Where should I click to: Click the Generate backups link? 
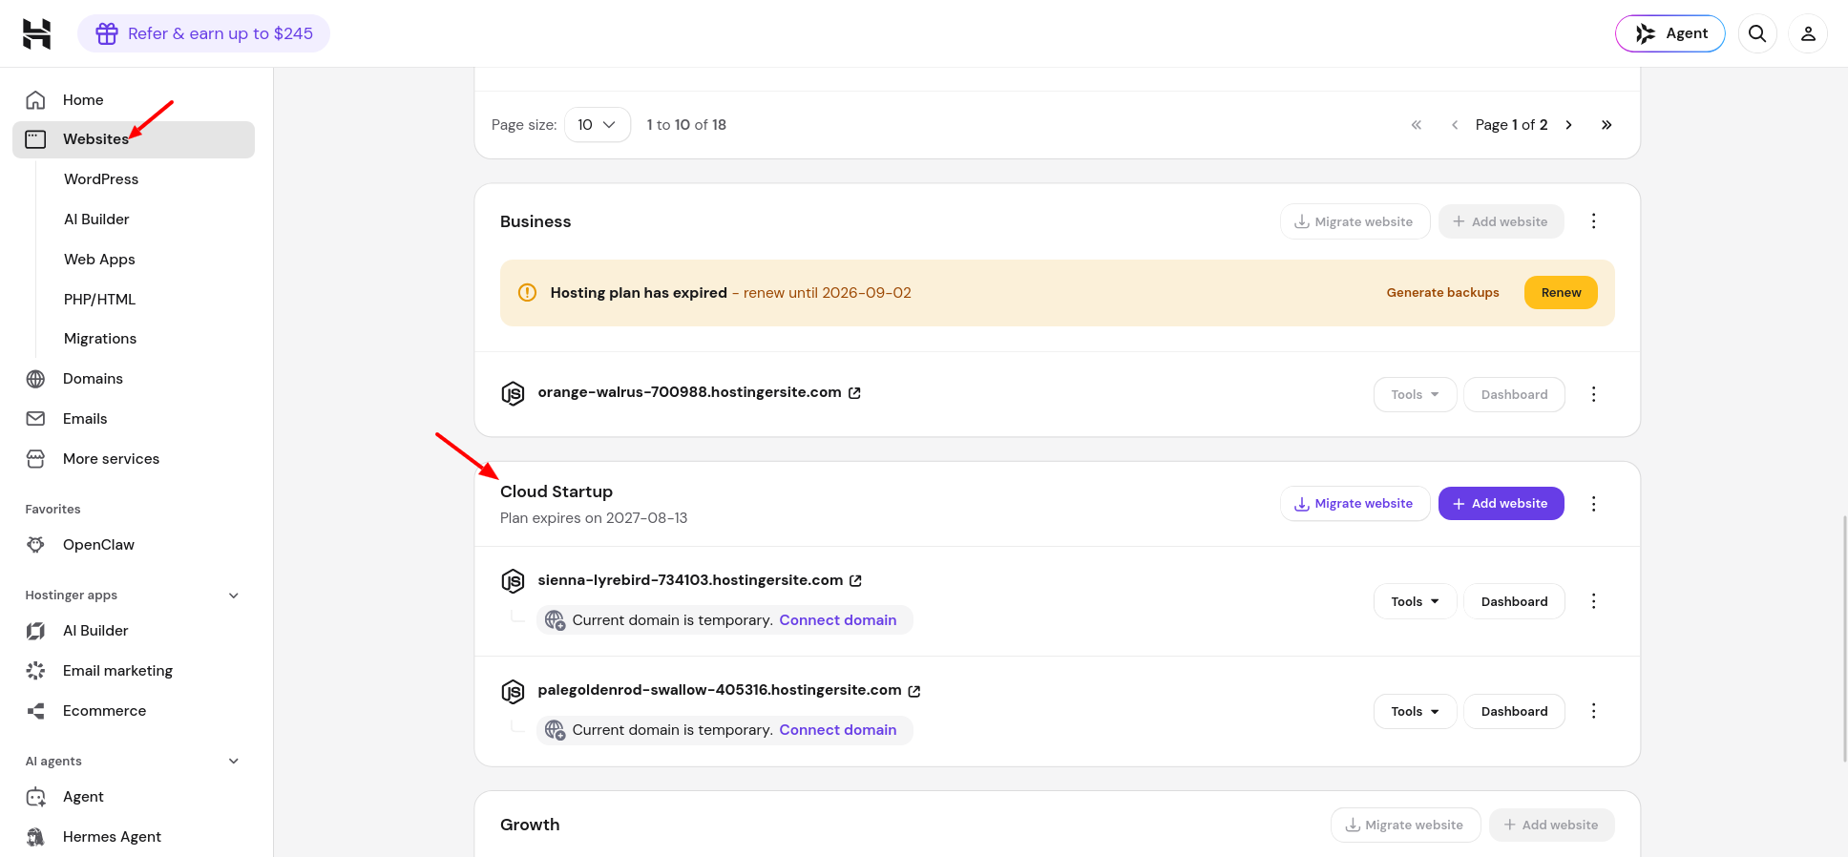(x=1442, y=293)
